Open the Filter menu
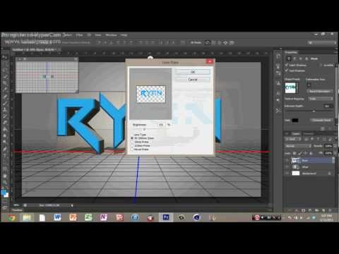The width and height of the screenshot is (339, 254). (79, 35)
